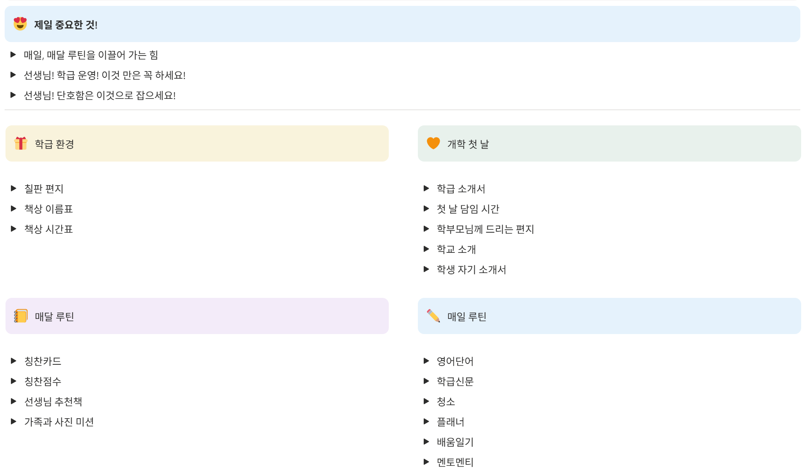Expand 매일, 매달 루틴을 이끌어 가는 힘
Image resolution: width=810 pixels, height=475 pixels.
(x=13, y=55)
